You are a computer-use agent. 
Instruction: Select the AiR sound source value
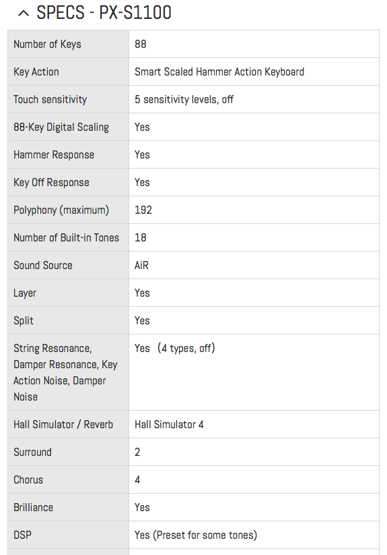[141, 265]
